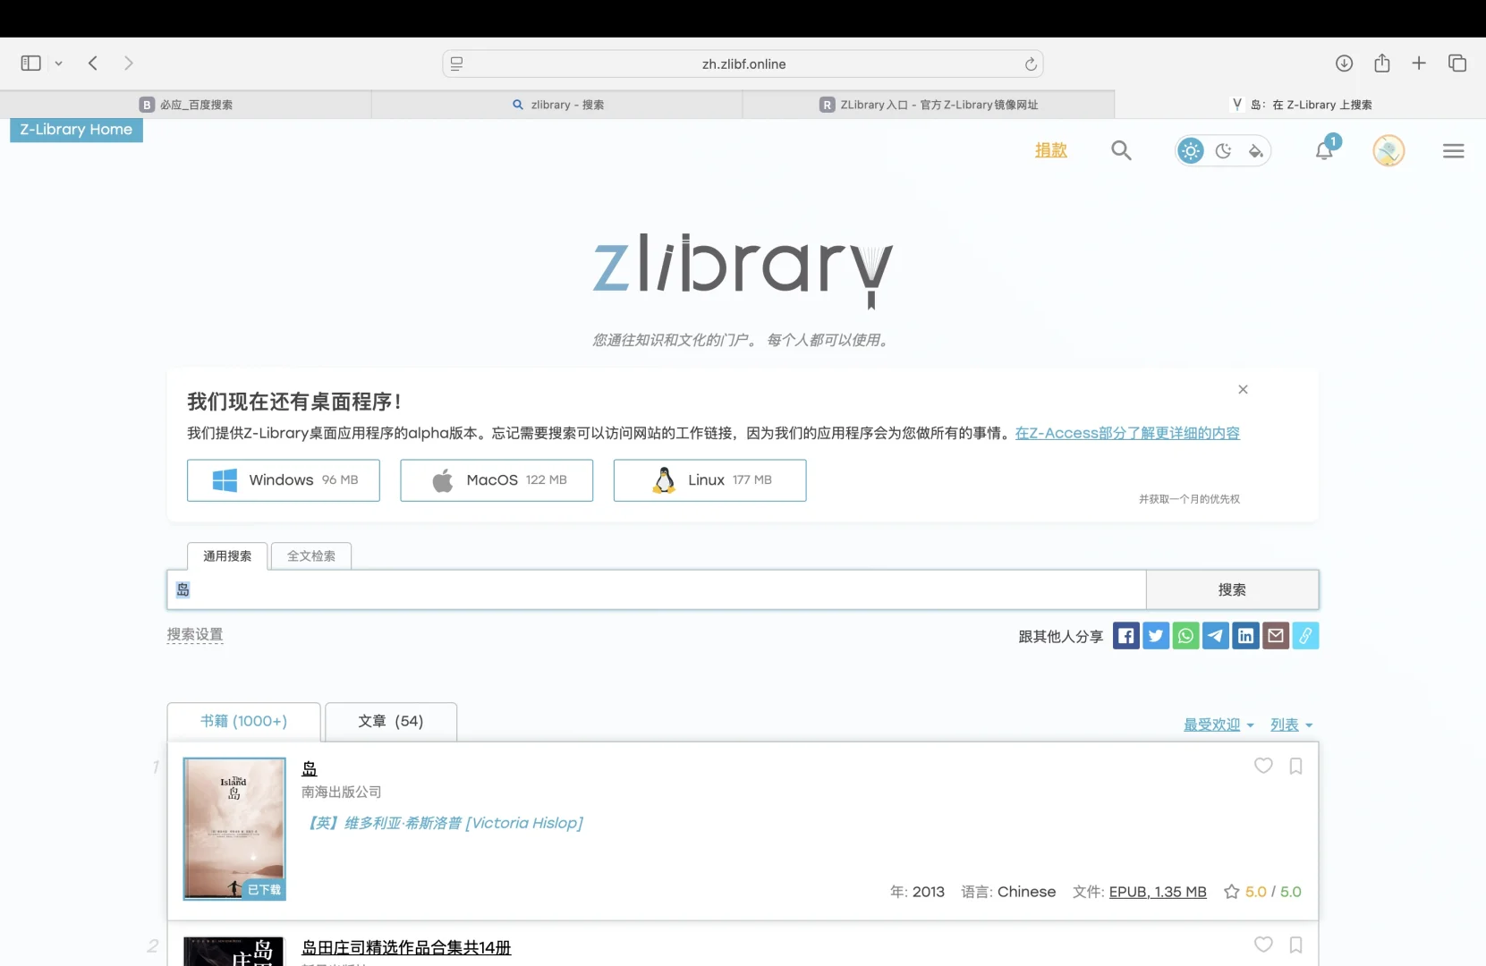Viewport: 1486px width, 966px height.
Task: Open the sidebar tab group dropdown chevron
Action: [x=59, y=64]
